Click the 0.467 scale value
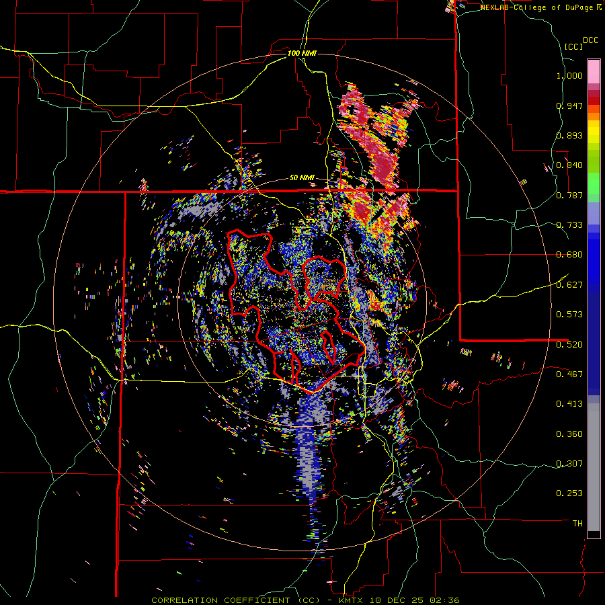Image resolution: width=605 pixels, height=605 pixels. [569, 374]
